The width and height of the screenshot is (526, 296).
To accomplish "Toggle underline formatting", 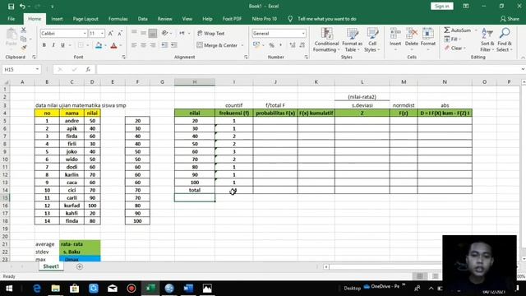I will tap(62, 45).
